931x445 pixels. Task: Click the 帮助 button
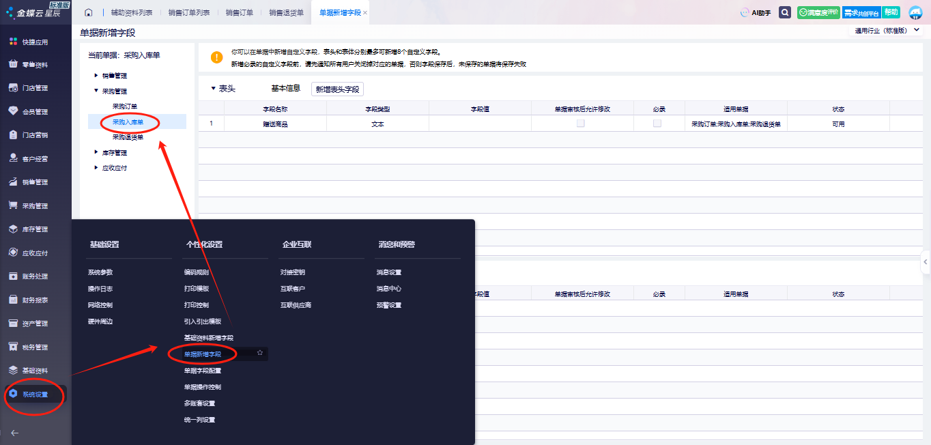click(891, 12)
